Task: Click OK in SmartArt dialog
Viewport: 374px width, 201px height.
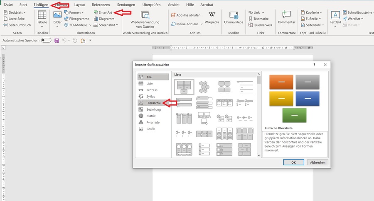Action: click(293, 162)
